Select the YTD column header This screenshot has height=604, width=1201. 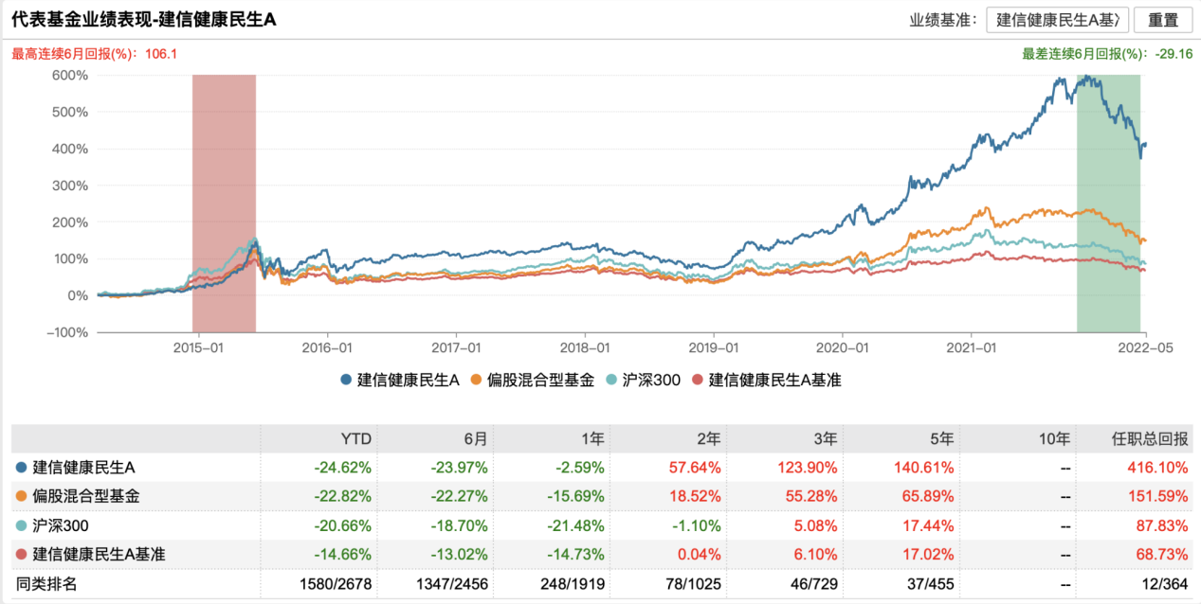(356, 439)
